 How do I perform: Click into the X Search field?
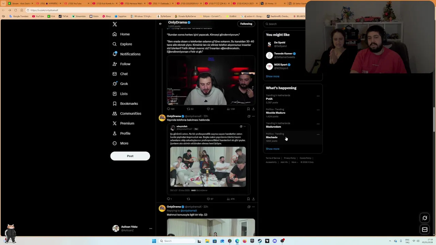pyautogui.click(x=285, y=24)
